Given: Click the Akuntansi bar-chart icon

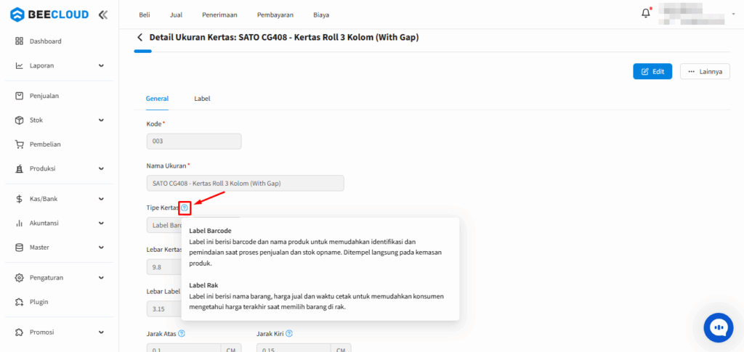Looking at the screenshot, I should pyautogui.click(x=20, y=223).
